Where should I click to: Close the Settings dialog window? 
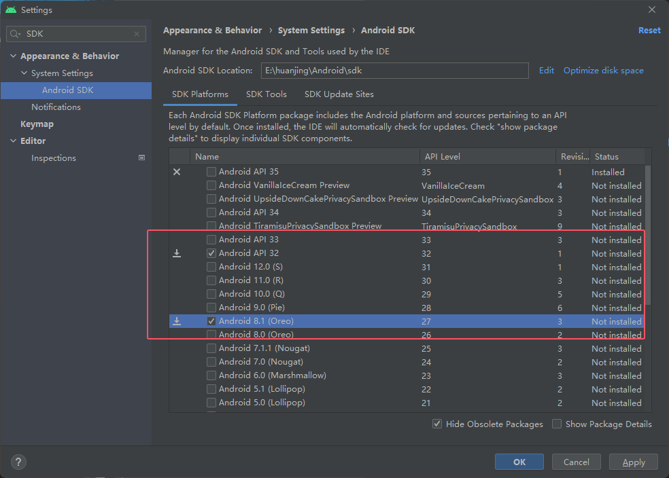coord(651,10)
